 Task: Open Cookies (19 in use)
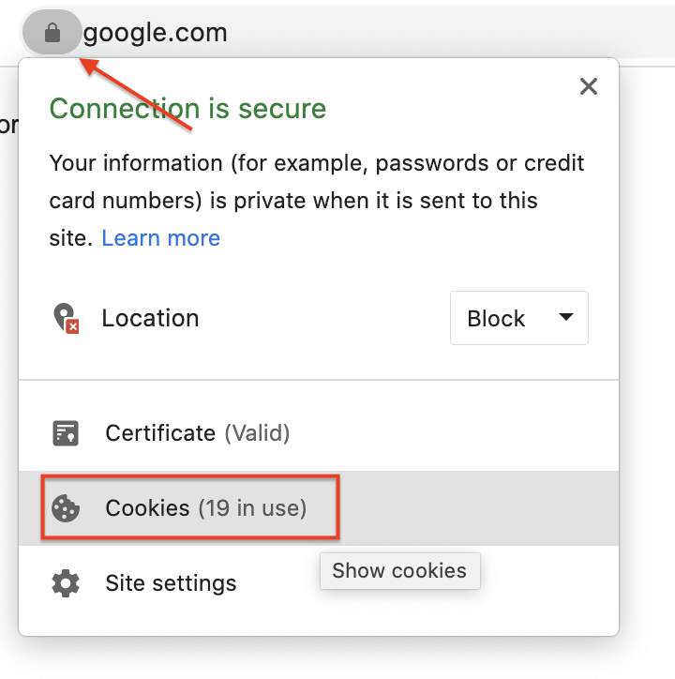205,508
